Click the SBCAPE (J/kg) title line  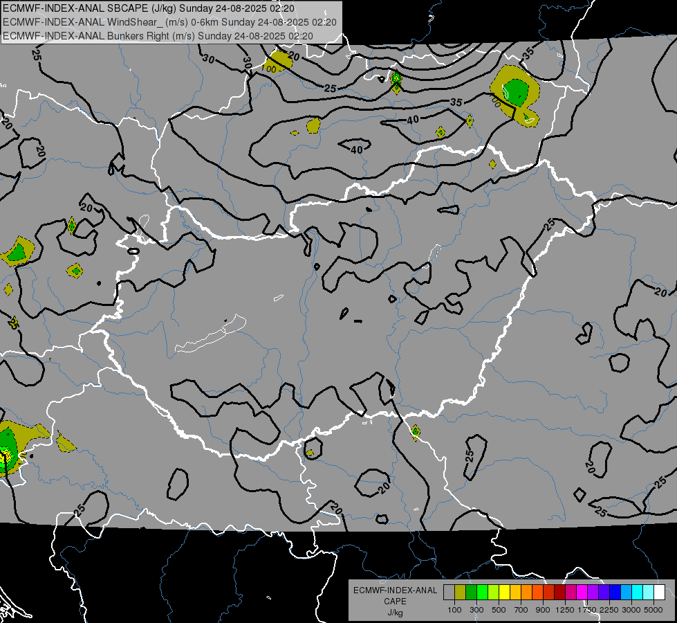coord(149,8)
